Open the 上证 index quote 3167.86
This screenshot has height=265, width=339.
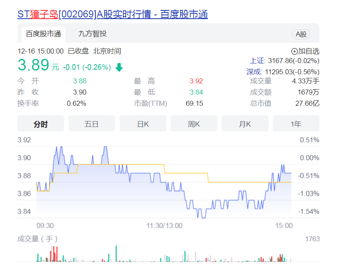[x=285, y=61]
